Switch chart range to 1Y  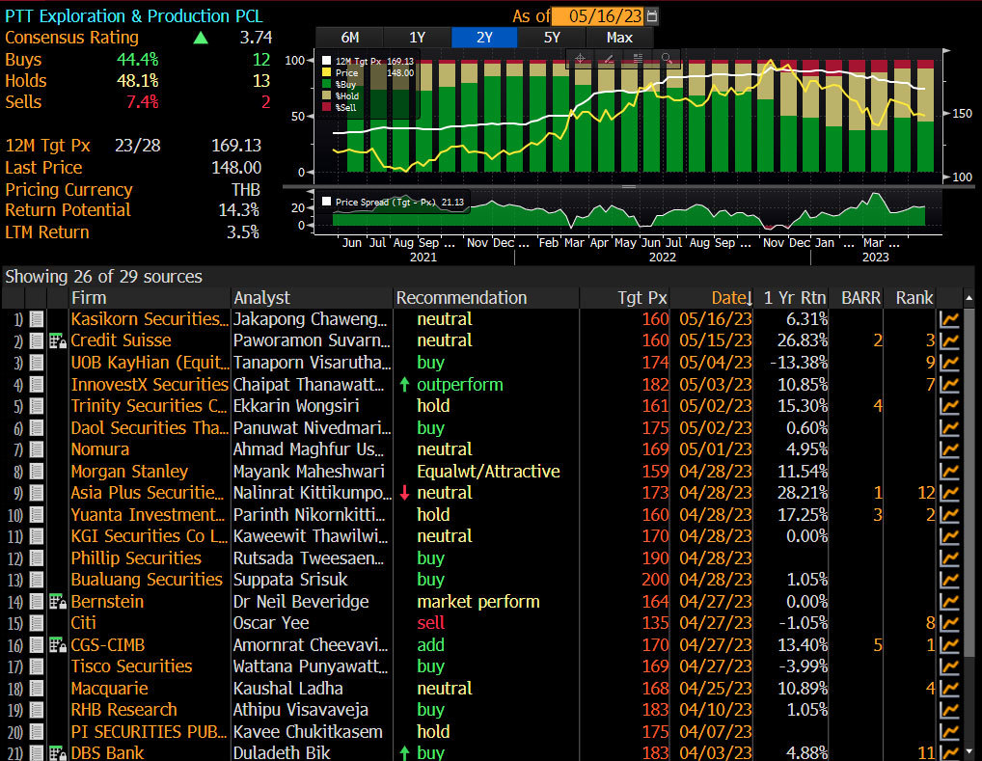(417, 38)
